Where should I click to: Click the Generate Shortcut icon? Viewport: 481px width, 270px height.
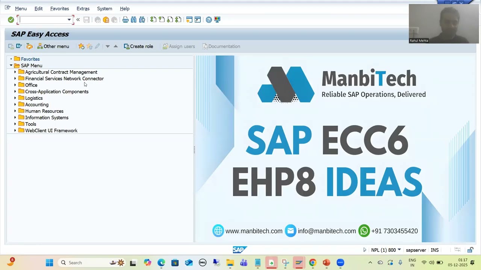tap(198, 19)
